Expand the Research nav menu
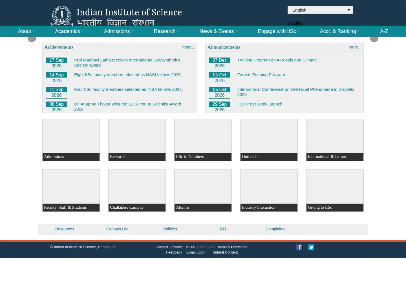Viewport: 406px width, 282px height. (x=166, y=31)
